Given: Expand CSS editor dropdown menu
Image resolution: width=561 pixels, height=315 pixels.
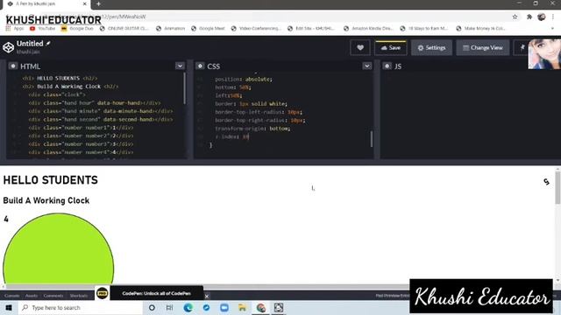Looking at the screenshot, I should click(x=366, y=66).
